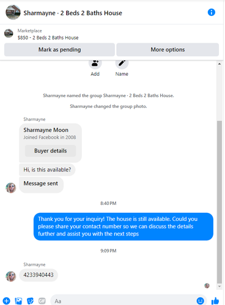Click the scrollbar up arrow
Viewport: 225px width, 305px height.
coord(219,64)
